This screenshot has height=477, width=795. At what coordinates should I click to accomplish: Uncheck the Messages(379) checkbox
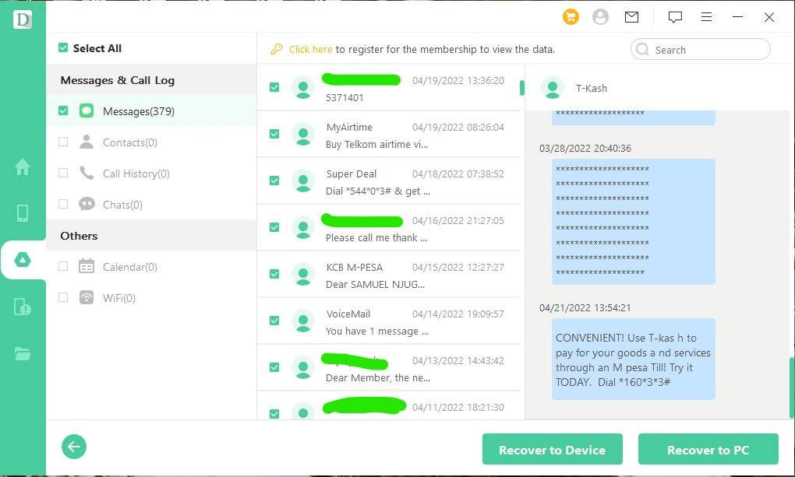(x=63, y=110)
